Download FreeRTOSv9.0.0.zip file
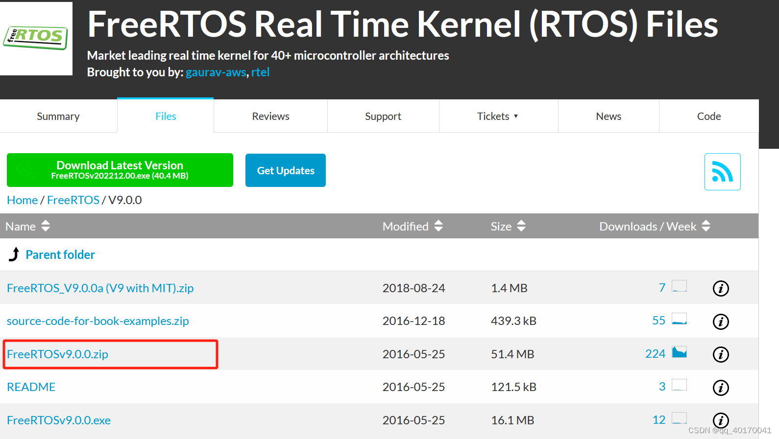The width and height of the screenshot is (779, 439). point(58,354)
